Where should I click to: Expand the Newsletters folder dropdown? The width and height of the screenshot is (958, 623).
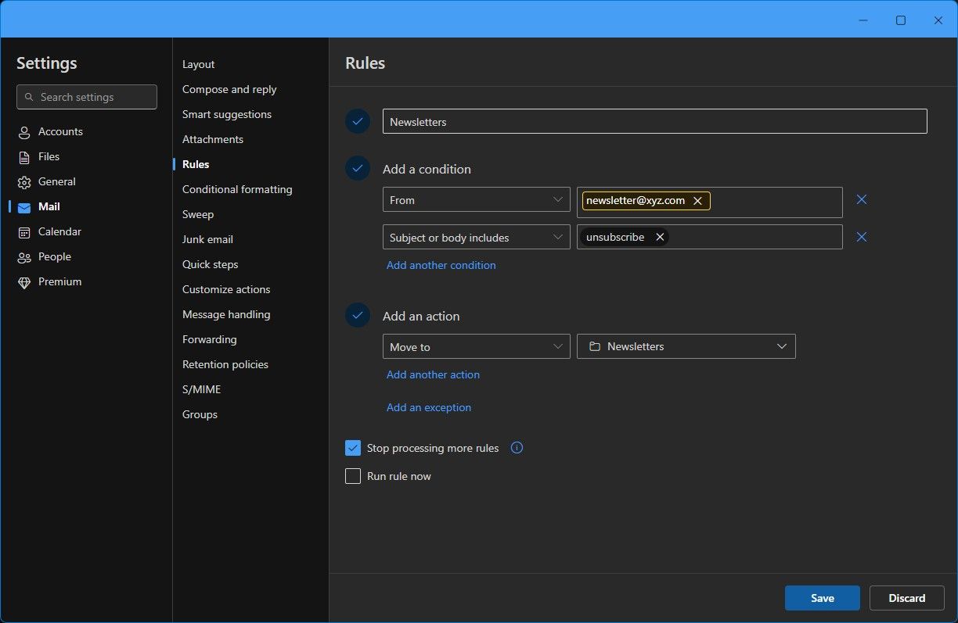[x=686, y=347]
